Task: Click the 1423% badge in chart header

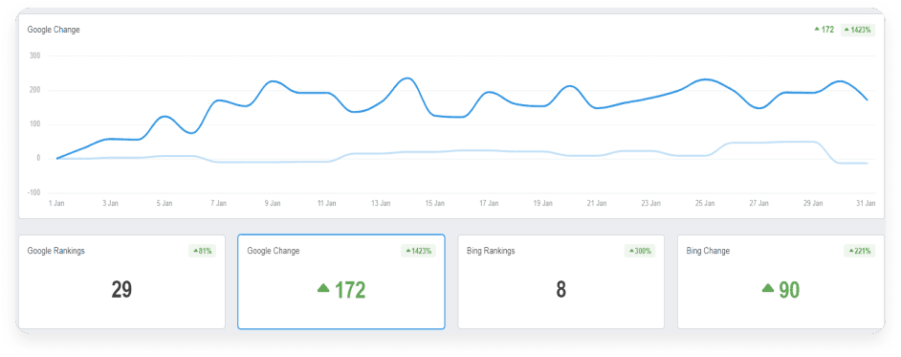Action: [x=857, y=30]
